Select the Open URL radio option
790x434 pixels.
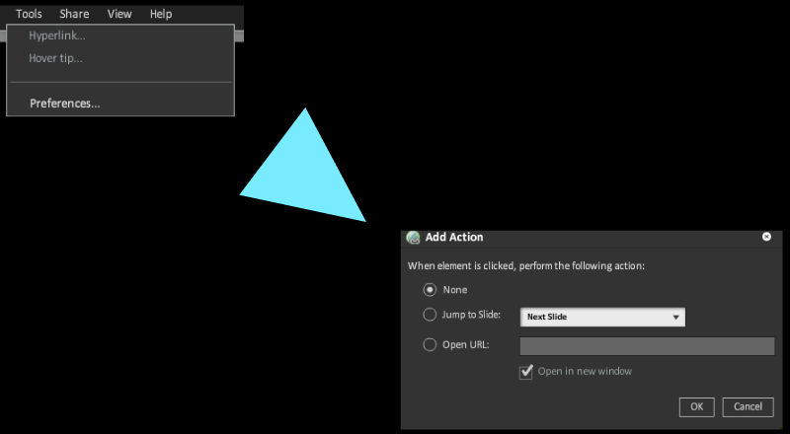coord(430,345)
